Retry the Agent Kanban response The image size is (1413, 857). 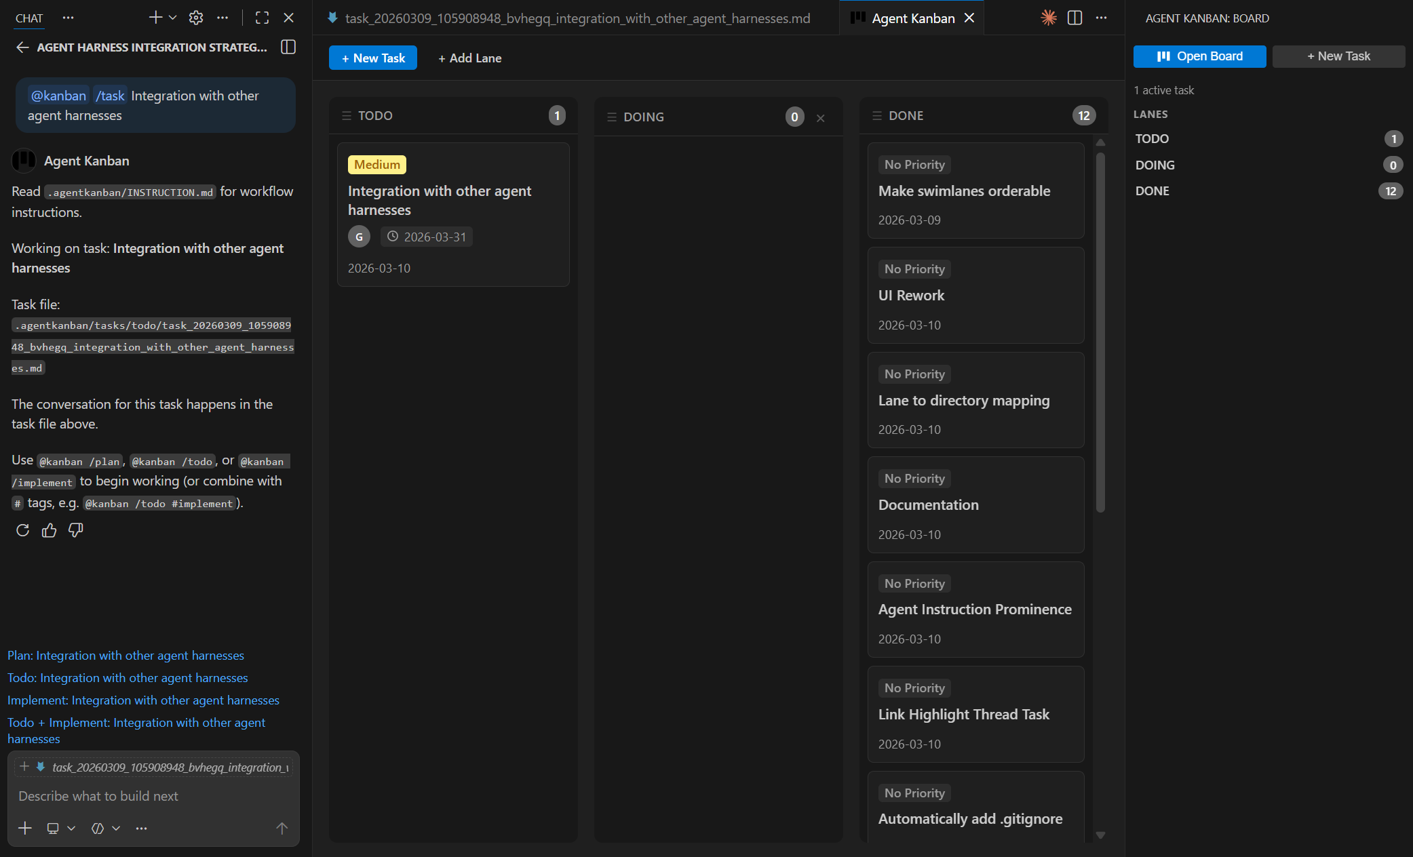(x=22, y=530)
